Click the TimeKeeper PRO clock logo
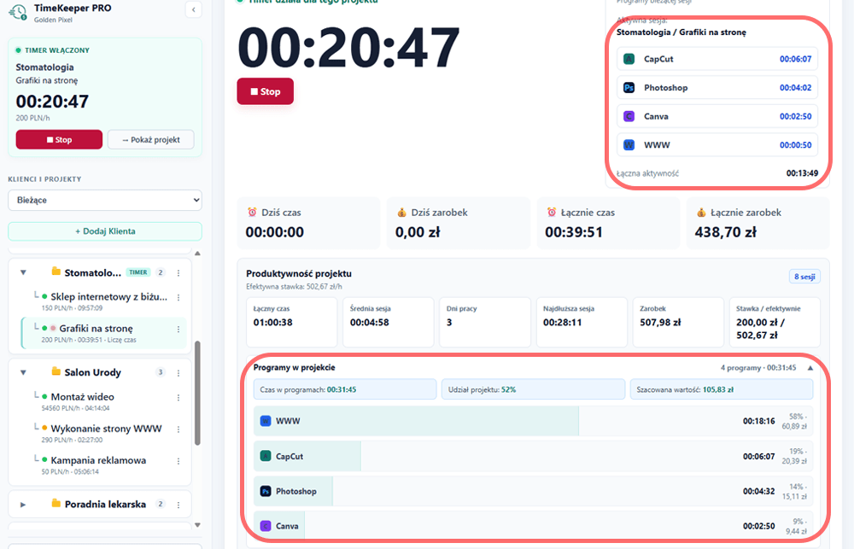 [18, 13]
